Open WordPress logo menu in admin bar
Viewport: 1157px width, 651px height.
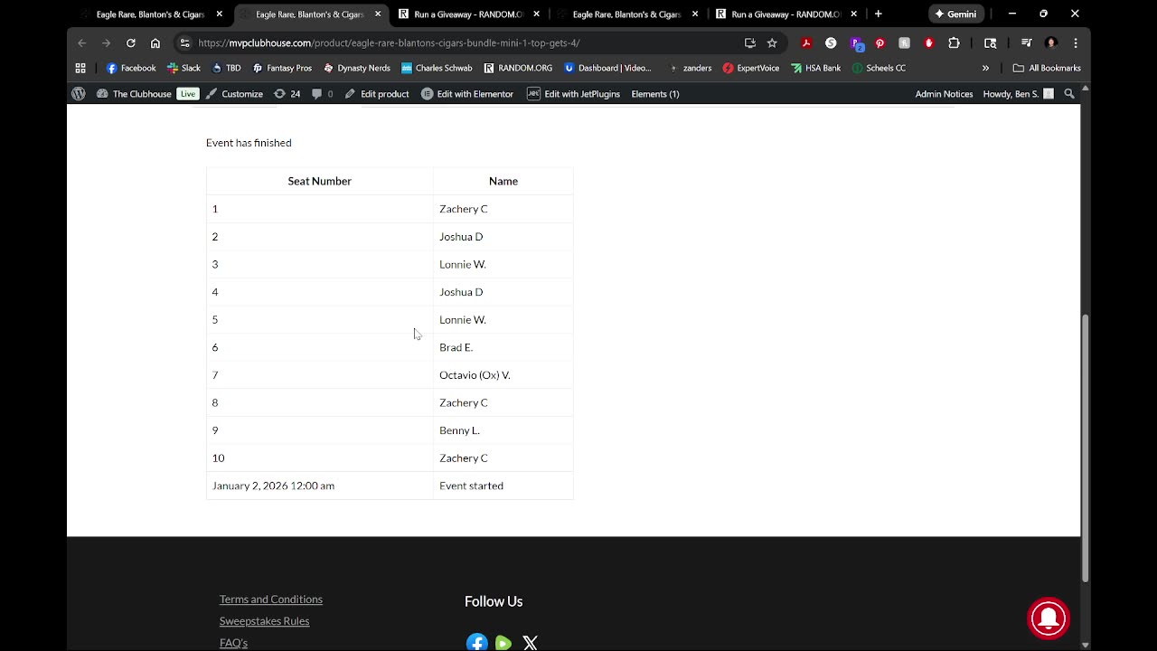79,94
